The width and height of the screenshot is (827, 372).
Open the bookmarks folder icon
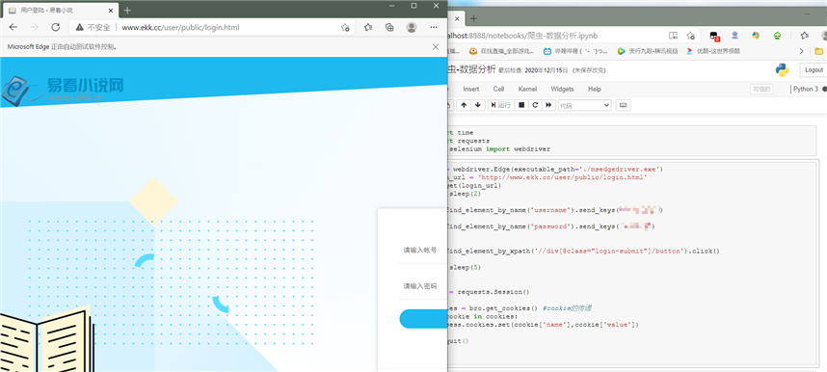(x=819, y=51)
